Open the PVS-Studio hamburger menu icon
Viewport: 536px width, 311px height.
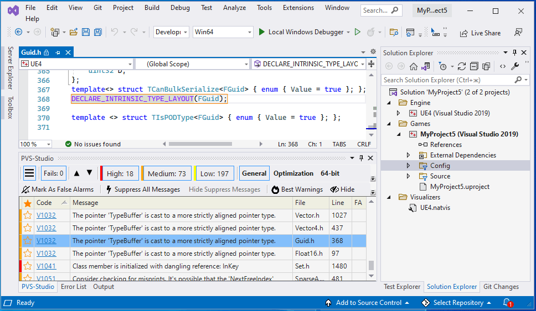(29, 173)
